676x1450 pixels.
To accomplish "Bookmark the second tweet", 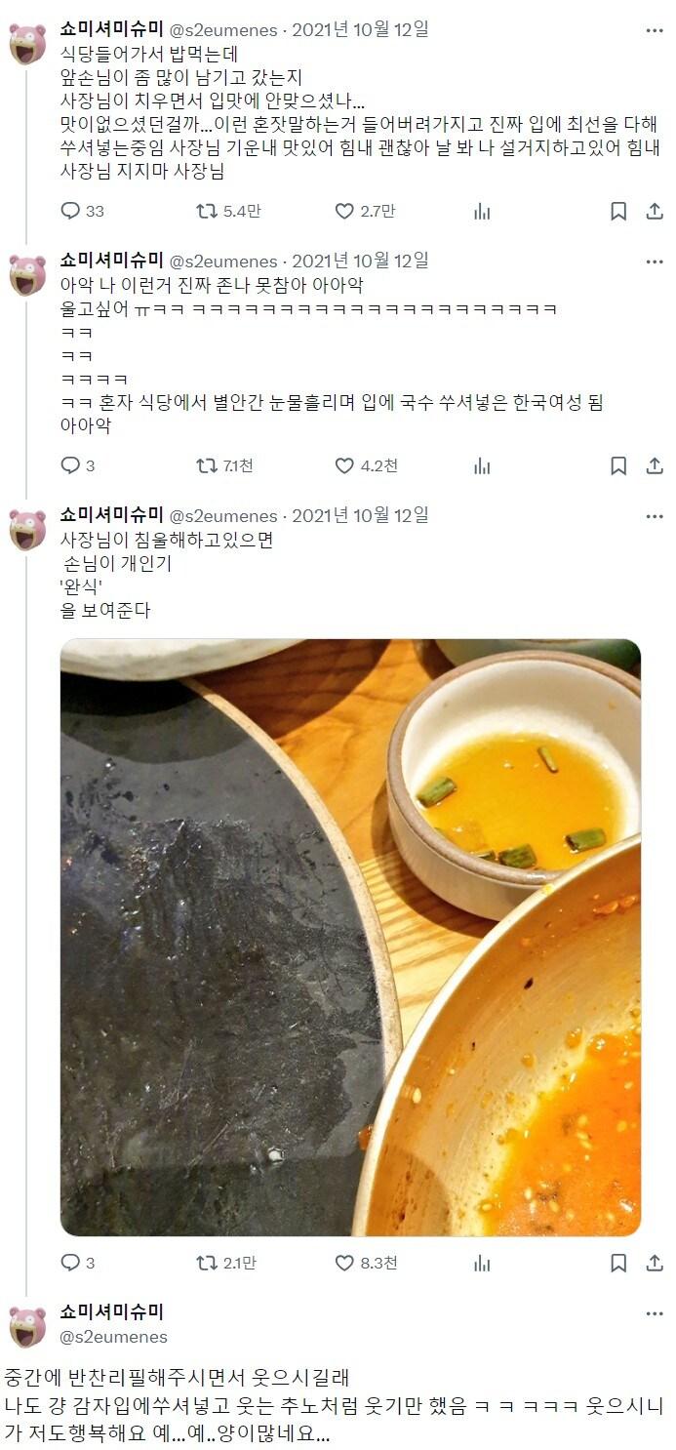I will click(x=618, y=465).
